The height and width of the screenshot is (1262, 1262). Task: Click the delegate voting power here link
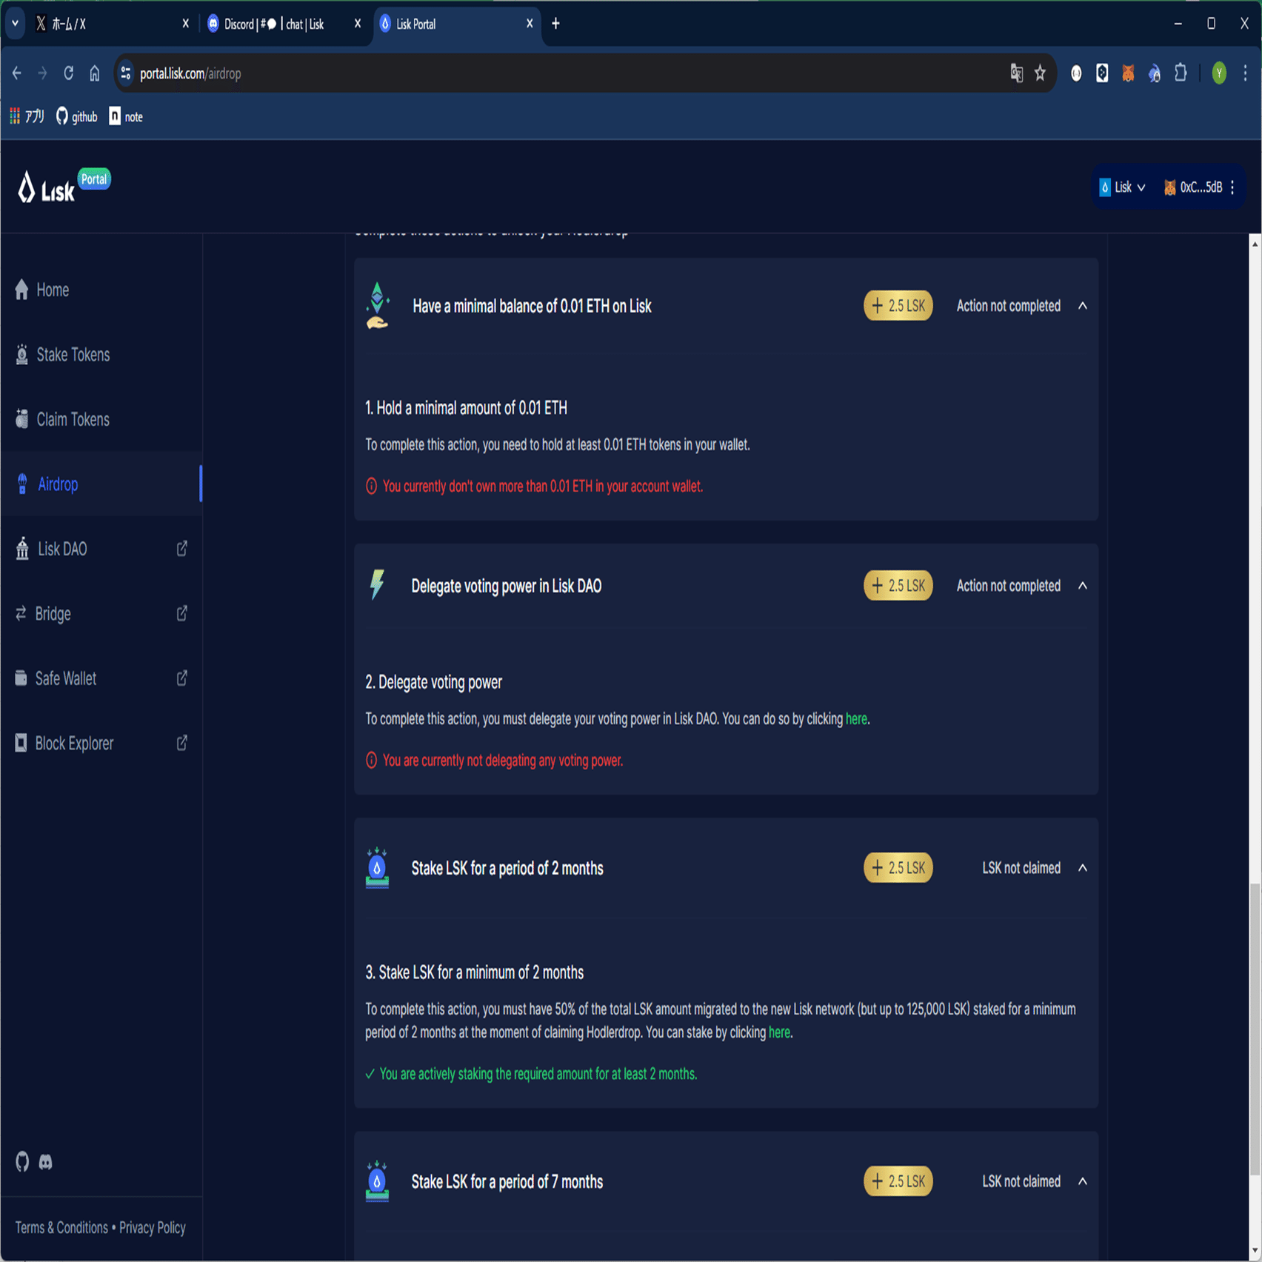click(856, 718)
